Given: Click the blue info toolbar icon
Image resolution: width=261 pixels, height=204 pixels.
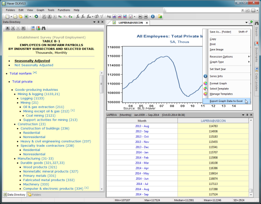Looking at the screenshot, I should tap(153, 16).
